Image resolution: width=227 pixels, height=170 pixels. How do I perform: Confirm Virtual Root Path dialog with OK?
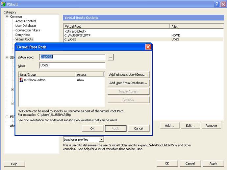coord(92,129)
